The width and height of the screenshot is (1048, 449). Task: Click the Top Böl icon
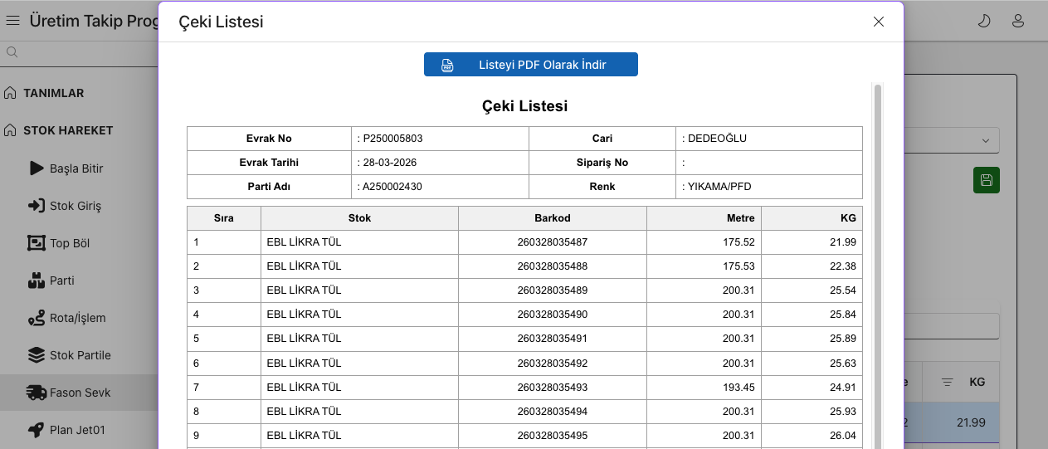36,243
